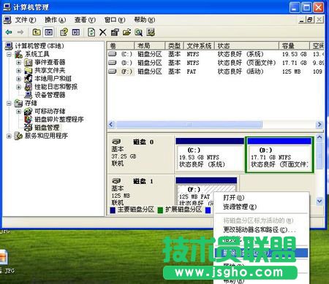Sort by the 卷 column header
The width and height of the screenshot is (329, 284).
[x=121, y=45]
